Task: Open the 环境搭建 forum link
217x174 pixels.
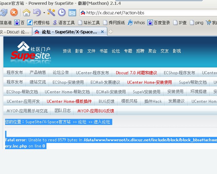Action: (198, 92)
